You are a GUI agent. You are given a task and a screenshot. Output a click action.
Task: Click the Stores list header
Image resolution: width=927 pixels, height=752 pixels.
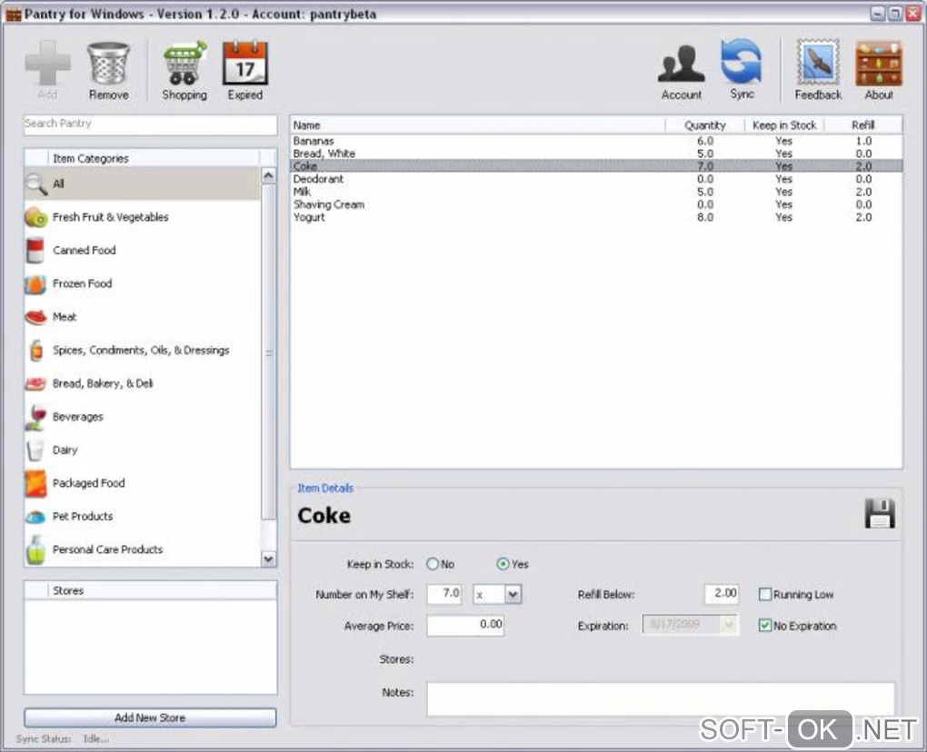coord(163,590)
